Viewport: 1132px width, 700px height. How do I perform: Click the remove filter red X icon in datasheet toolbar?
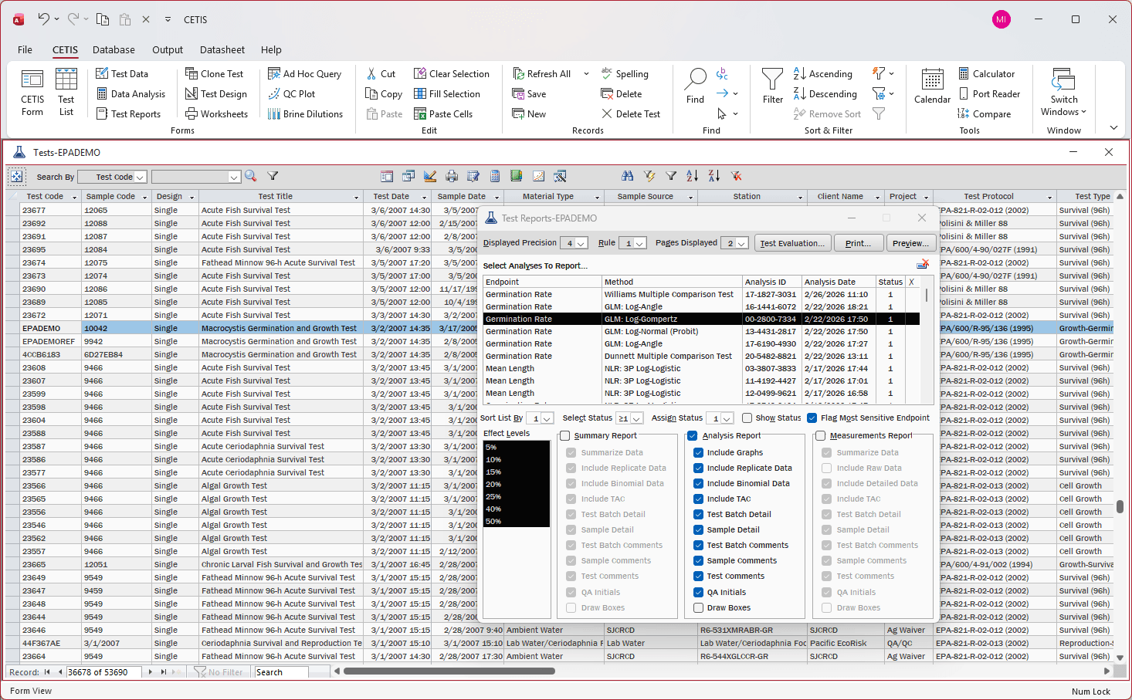coord(736,177)
